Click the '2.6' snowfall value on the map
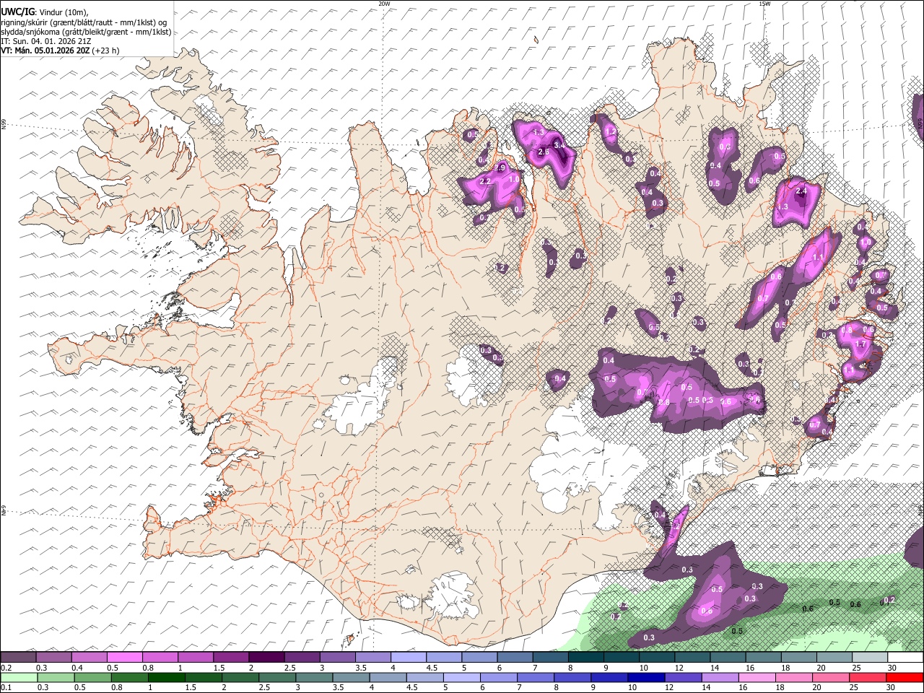 (544, 152)
